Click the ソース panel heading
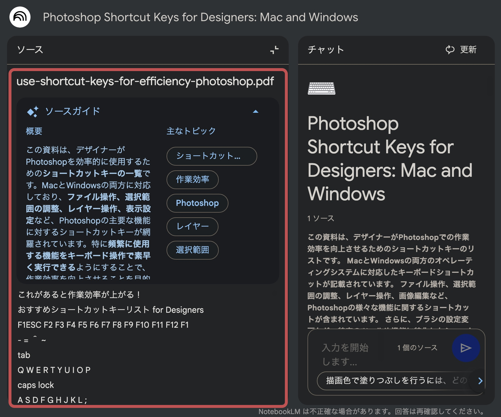This screenshot has width=501, height=417. tap(30, 50)
